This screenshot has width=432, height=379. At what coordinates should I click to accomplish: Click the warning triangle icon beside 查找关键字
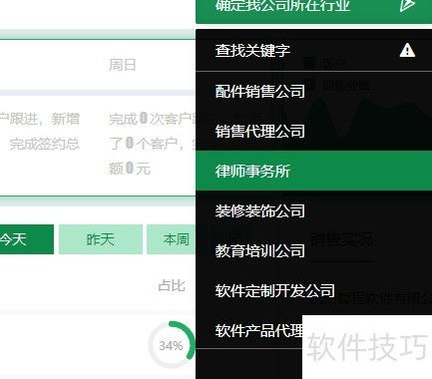point(407,51)
